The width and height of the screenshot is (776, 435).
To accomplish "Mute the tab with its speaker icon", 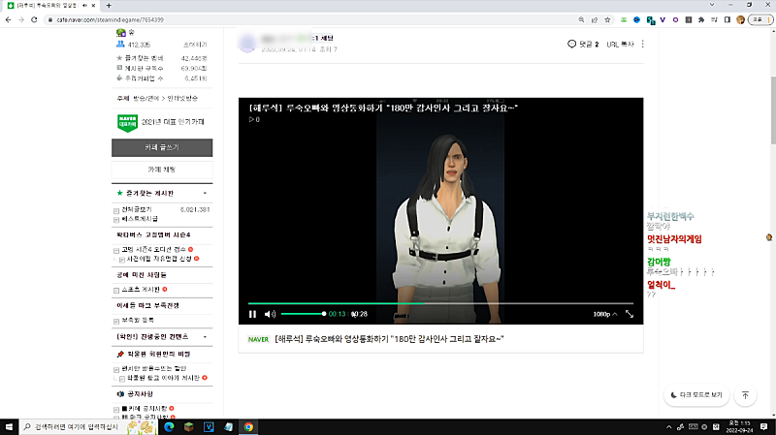I will pos(84,6).
